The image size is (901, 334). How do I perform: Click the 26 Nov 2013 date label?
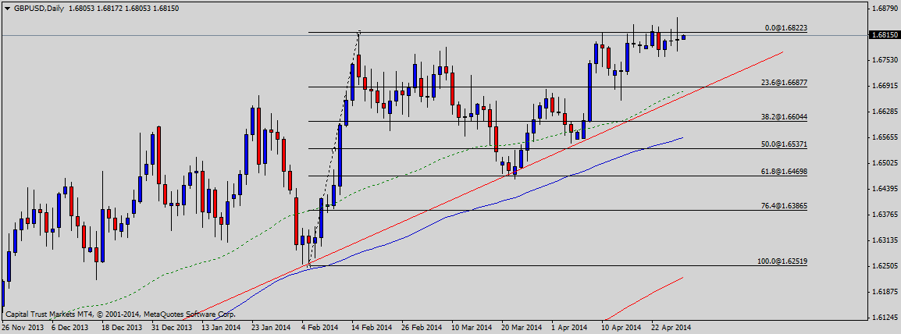[23, 327]
